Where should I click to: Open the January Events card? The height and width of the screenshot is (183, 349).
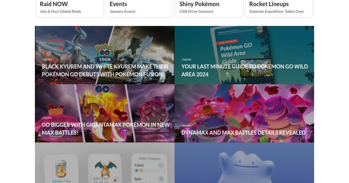pos(140,8)
